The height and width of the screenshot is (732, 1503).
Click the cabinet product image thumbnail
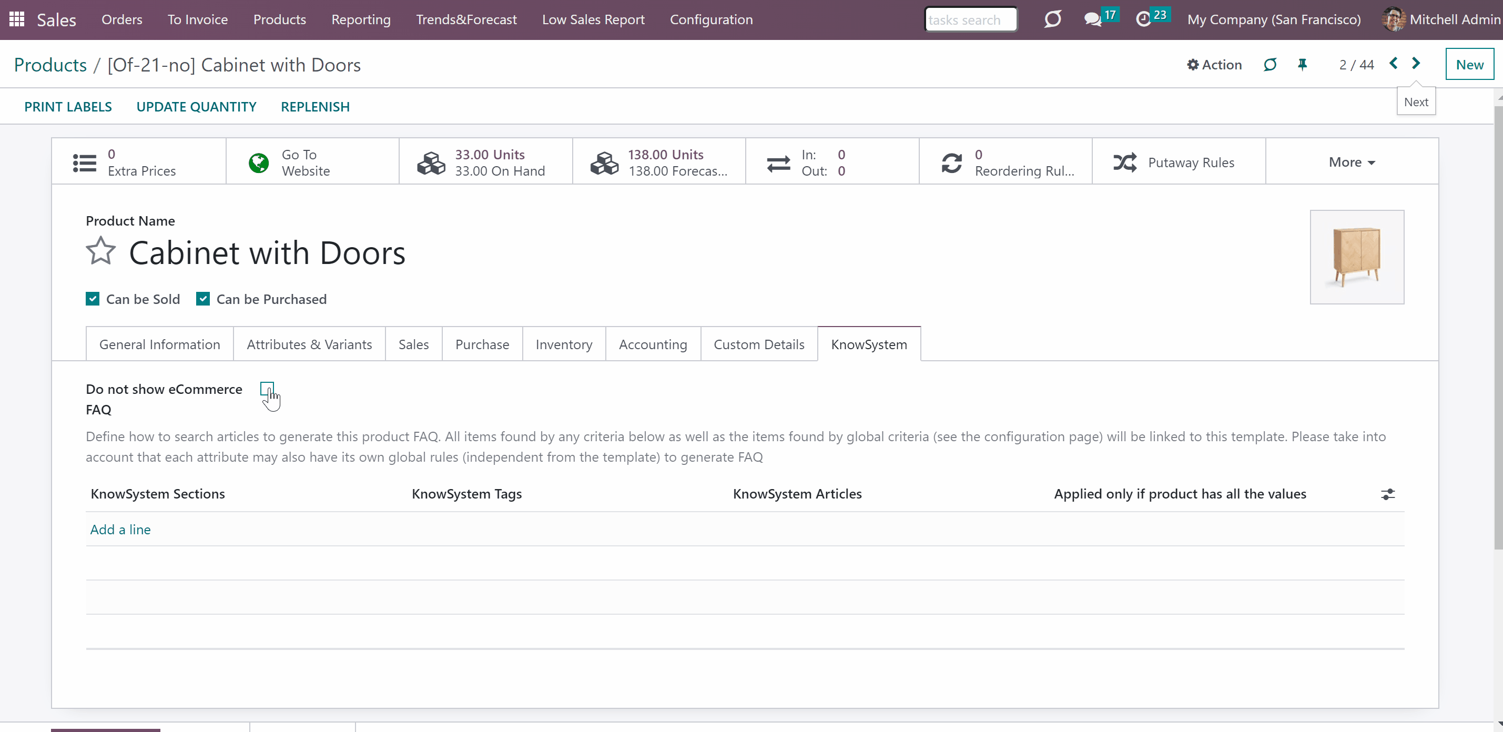(x=1357, y=257)
